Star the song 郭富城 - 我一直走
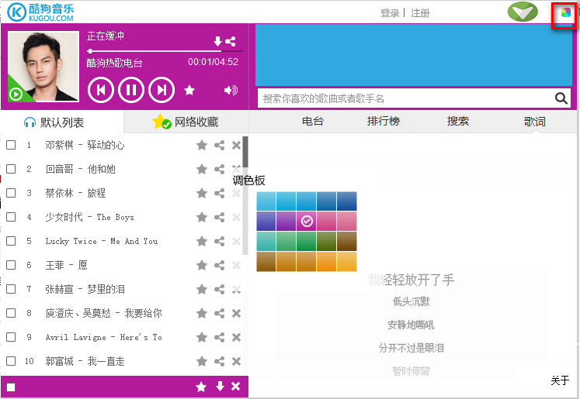This screenshot has height=399, width=580. (202, 361)
